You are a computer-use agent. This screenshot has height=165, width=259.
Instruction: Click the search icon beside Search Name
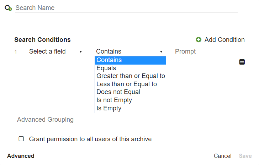tap(9, 8)
